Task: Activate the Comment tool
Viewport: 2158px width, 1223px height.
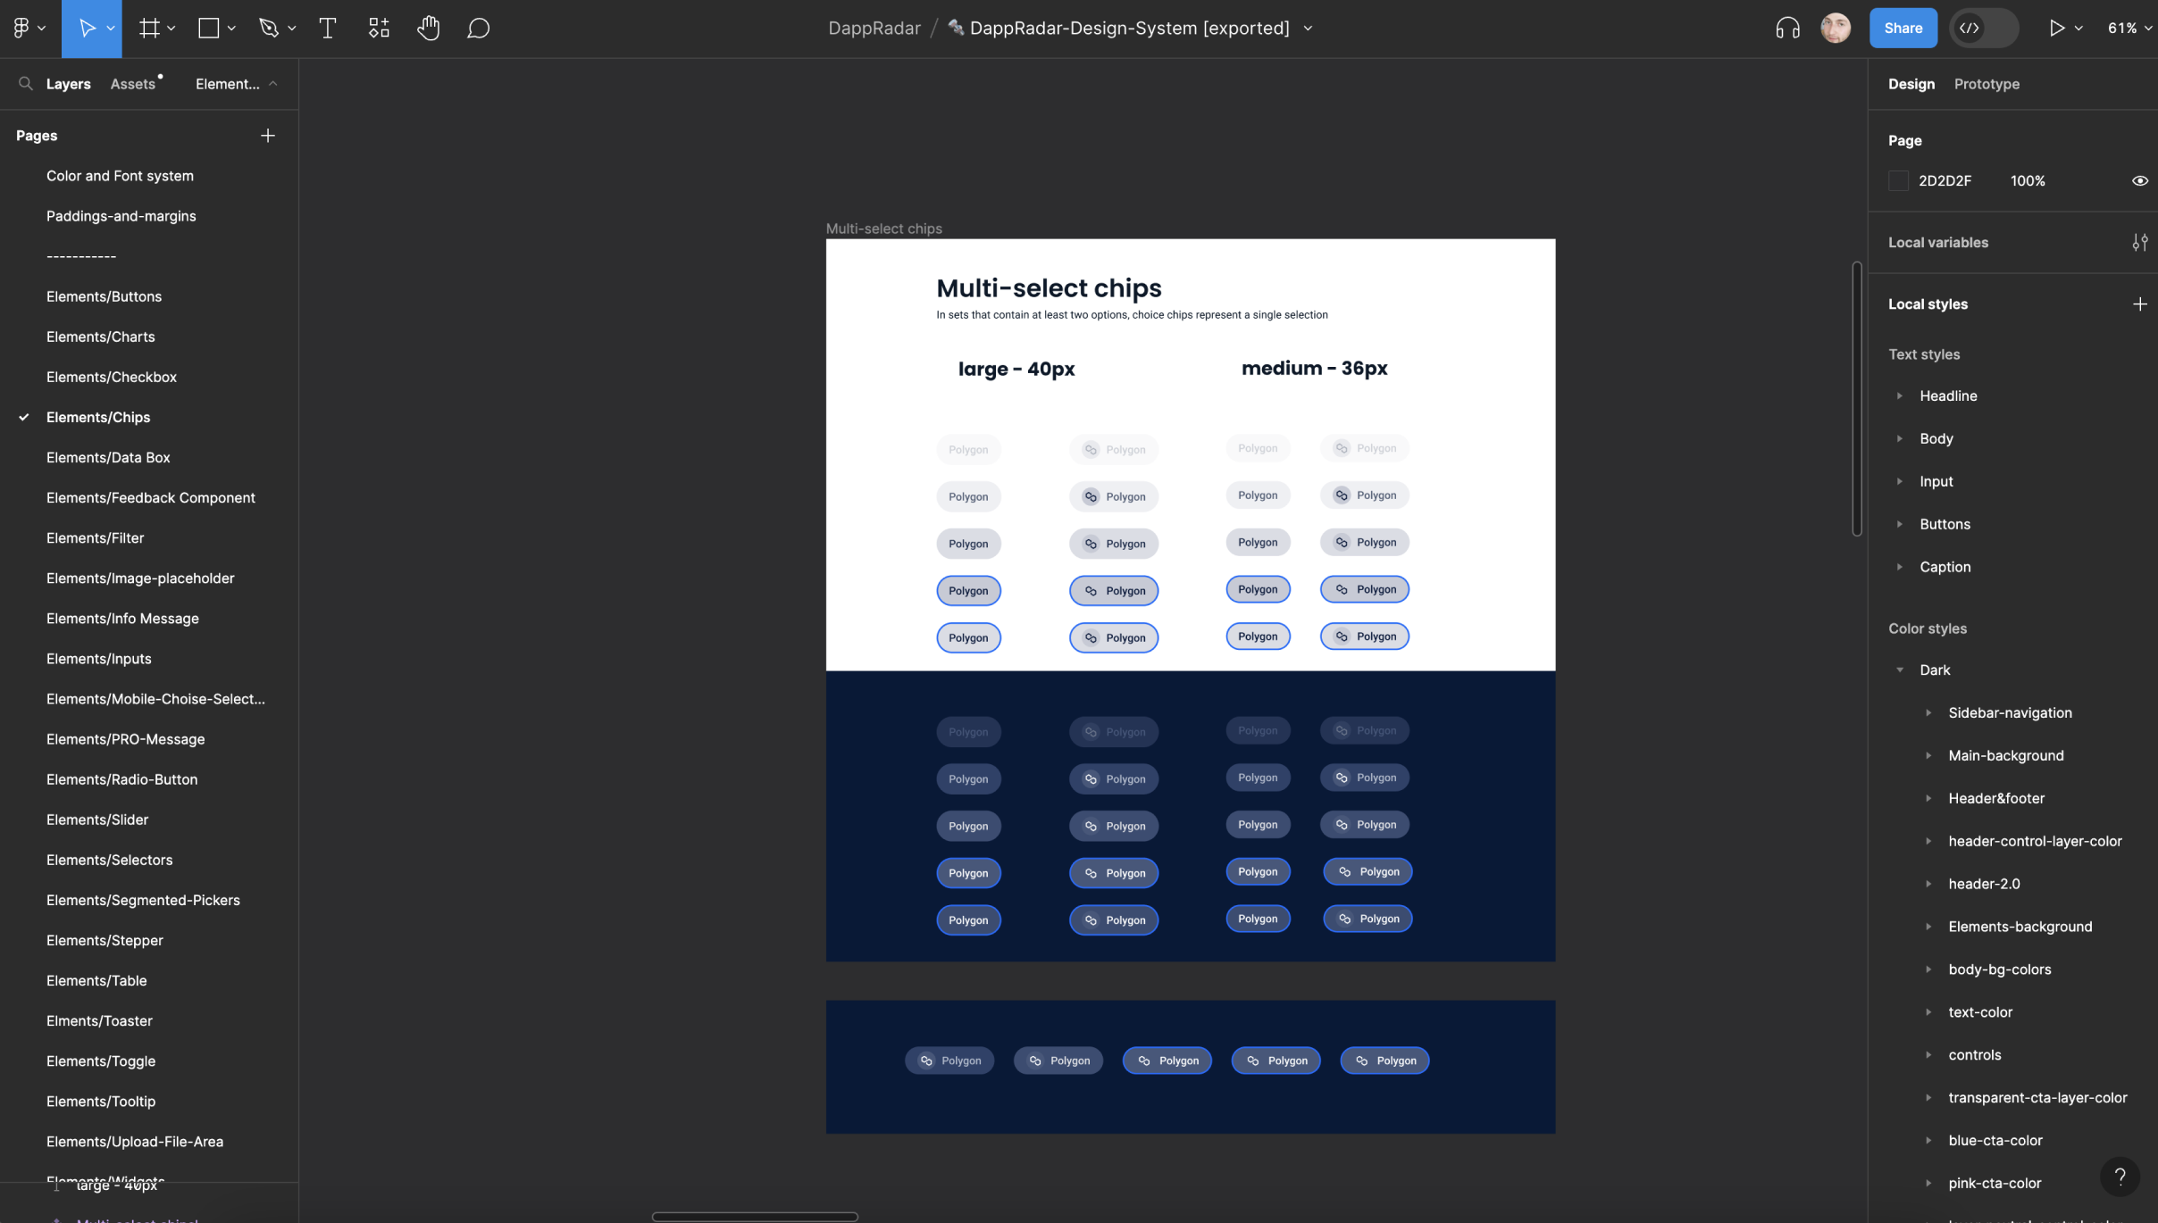Action: 479,29
